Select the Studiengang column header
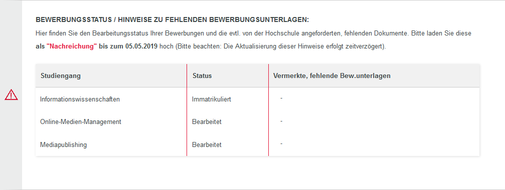Screen dimensions: 505x190 [61, 75]
